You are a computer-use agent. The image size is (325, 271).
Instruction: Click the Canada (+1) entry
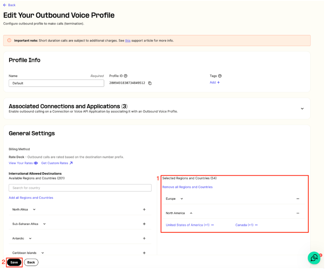click(x=244, y=225)
